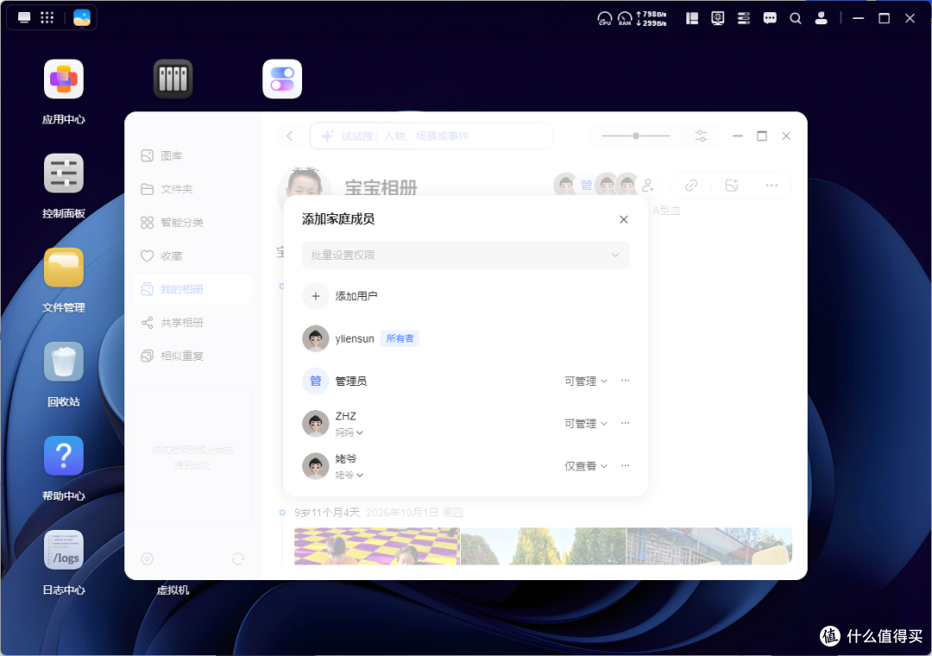Copy album share link icon
This screenshot has width=932, height=656.
point(690,186)
